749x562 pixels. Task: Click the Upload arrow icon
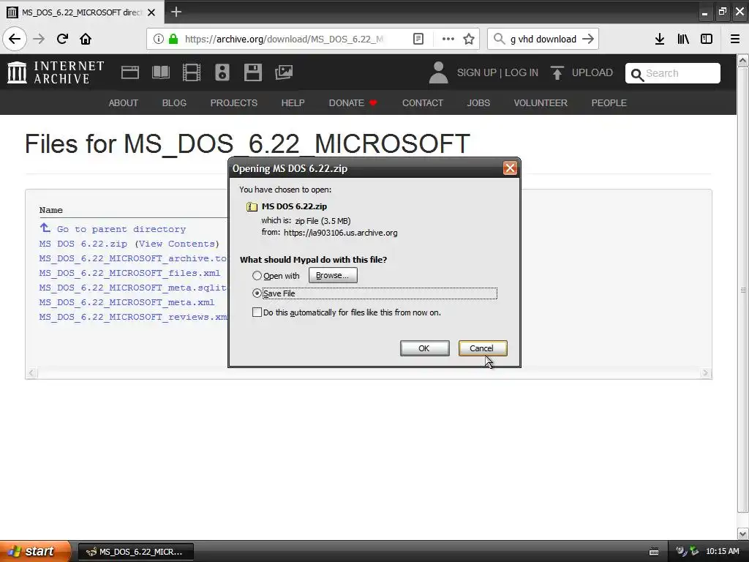pyautogui.click(x=557, y=72)
